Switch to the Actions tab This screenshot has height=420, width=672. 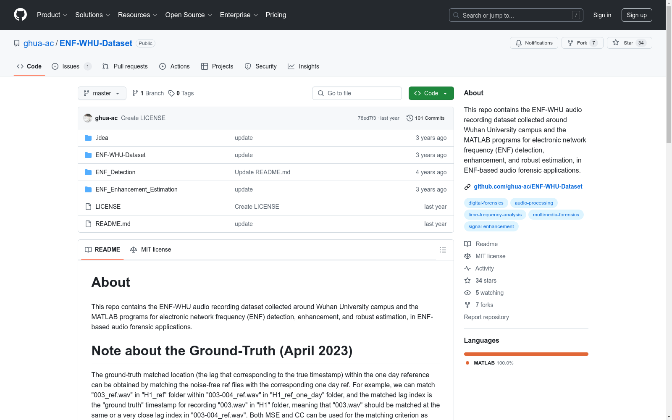pyautogui.click(x=175, y=66)
